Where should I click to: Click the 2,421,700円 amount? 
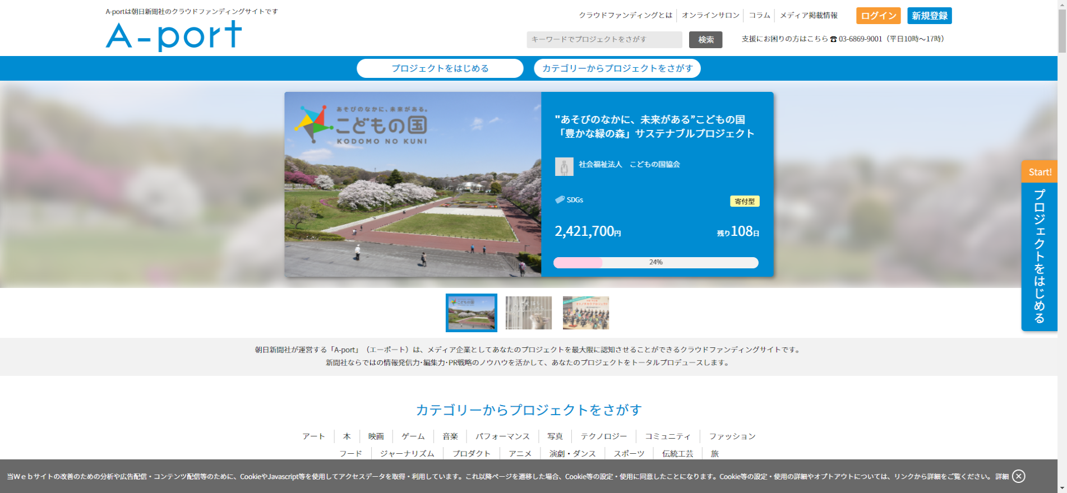coord(588,231)
